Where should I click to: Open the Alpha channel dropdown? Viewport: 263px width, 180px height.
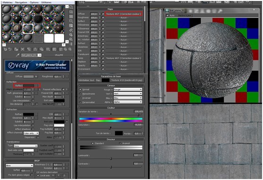[x=128, y=102]
